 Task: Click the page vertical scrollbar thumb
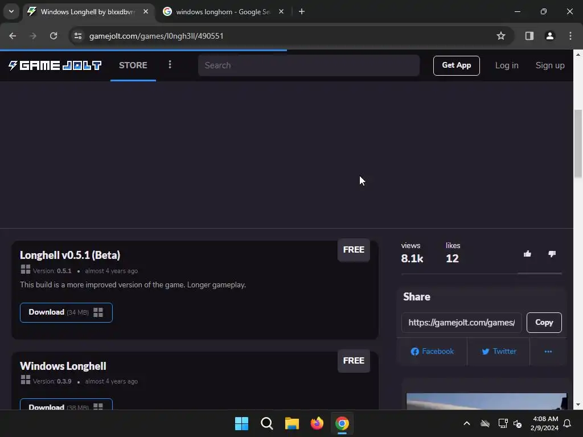coord(578,143)
